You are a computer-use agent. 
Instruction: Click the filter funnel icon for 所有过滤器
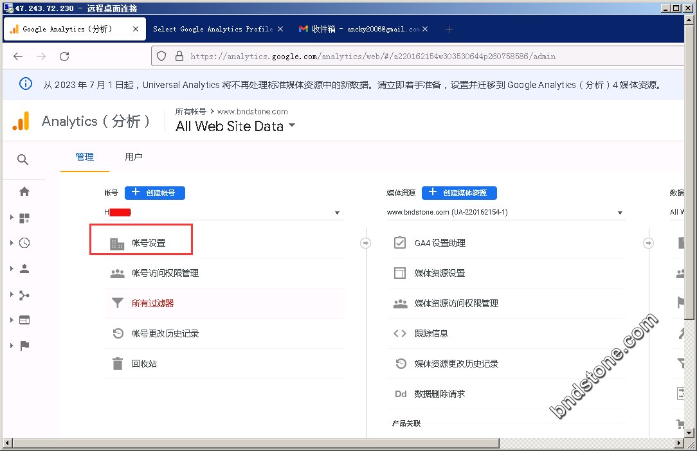118,303
